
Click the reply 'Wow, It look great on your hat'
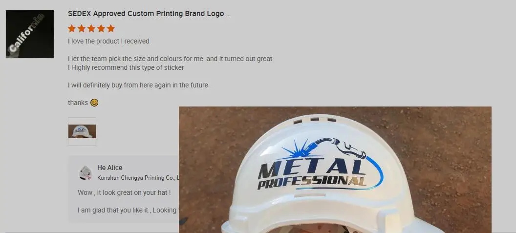[124, 192]
